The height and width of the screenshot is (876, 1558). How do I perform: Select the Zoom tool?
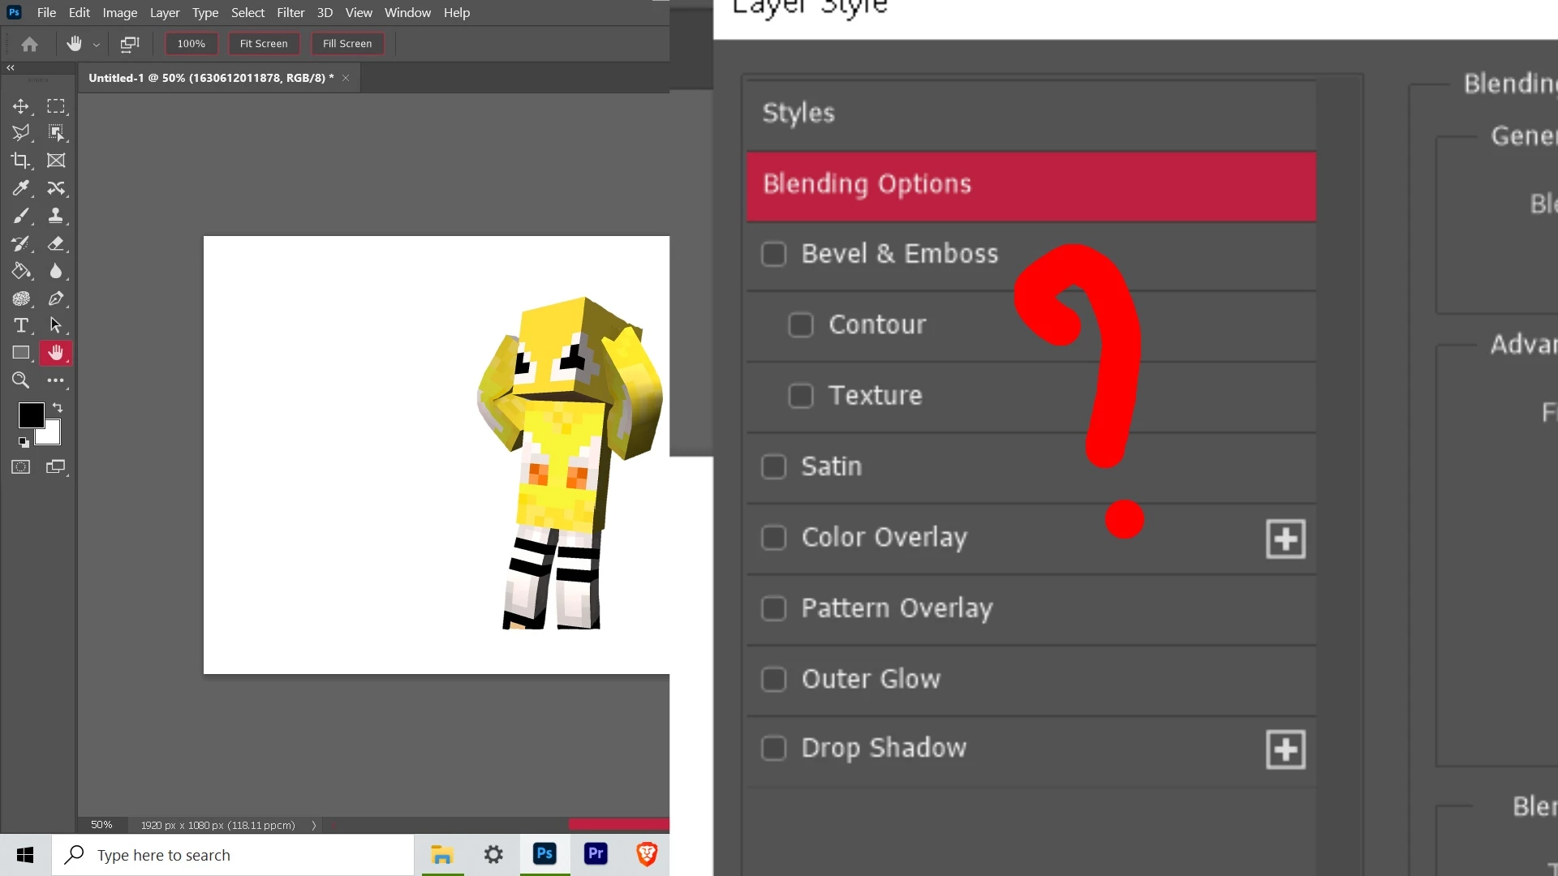(21, 380)
